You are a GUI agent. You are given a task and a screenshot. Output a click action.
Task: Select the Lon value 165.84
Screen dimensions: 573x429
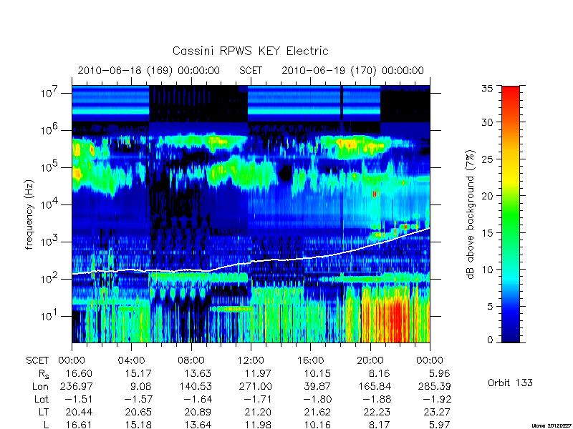(x=375, y=386)
